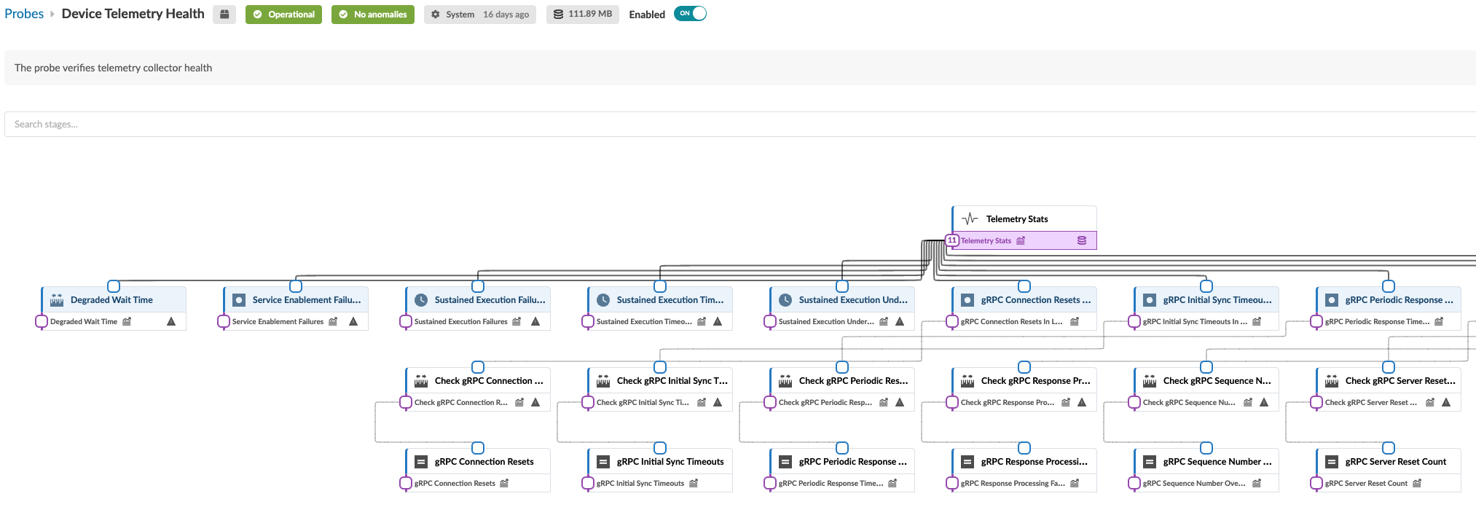Click the warning triangle on Check gRPC Server Reset
Viewport: 1476px width, 507px height.
tap(1446, 402)
